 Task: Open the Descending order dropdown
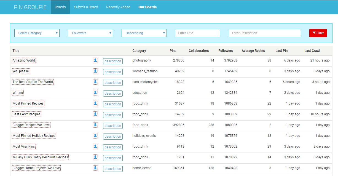click(144, 33)
